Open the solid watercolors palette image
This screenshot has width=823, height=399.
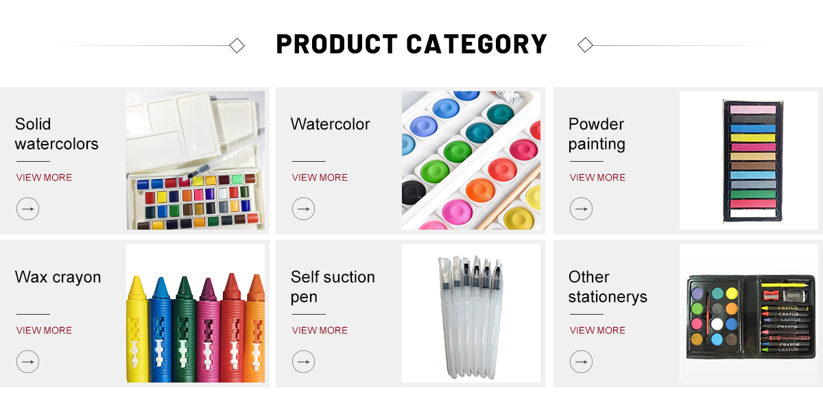point(195,160)
